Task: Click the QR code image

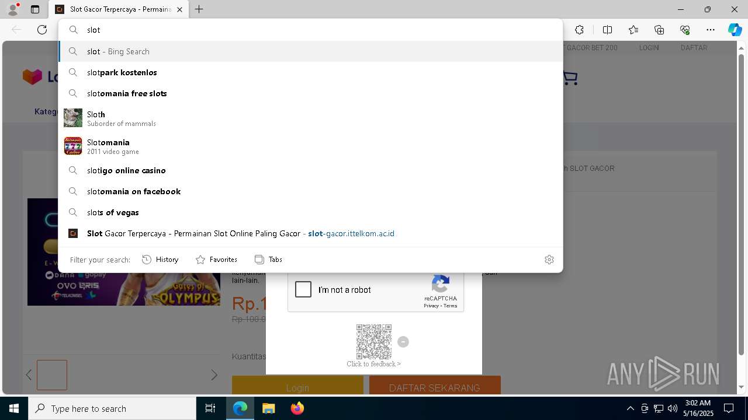Action: tap(374, 342)
